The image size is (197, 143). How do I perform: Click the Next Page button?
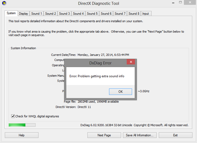(104, 135)
